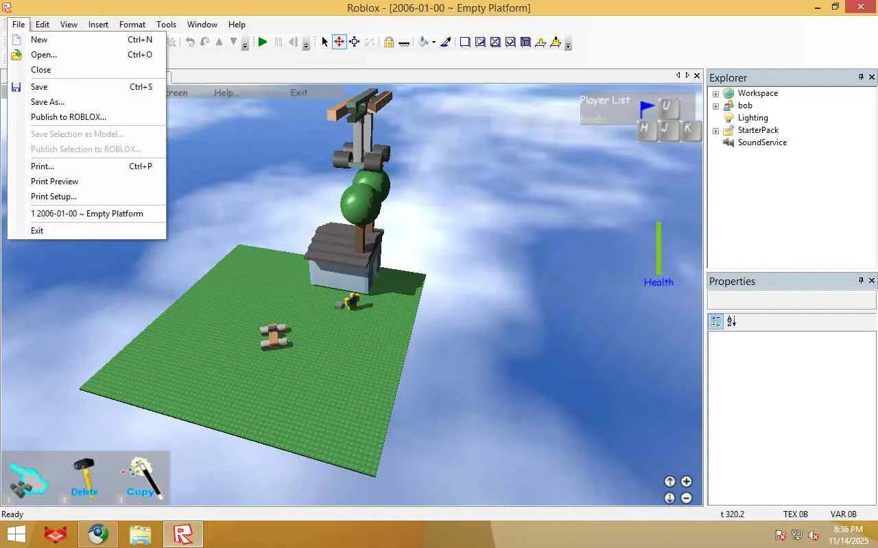Open the toolbar overflow after the motor icons

point(568,44)
